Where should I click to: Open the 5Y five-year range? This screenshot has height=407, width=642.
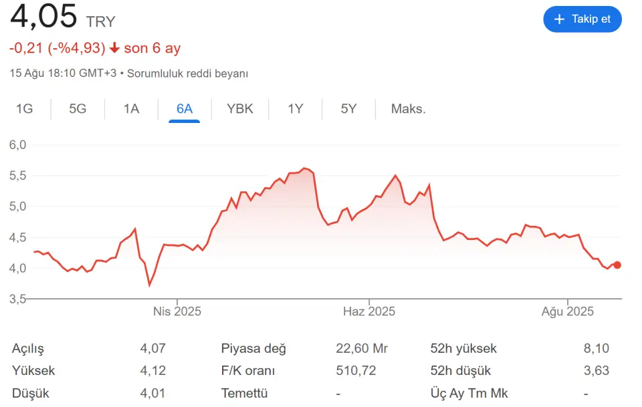click(348, 109)
